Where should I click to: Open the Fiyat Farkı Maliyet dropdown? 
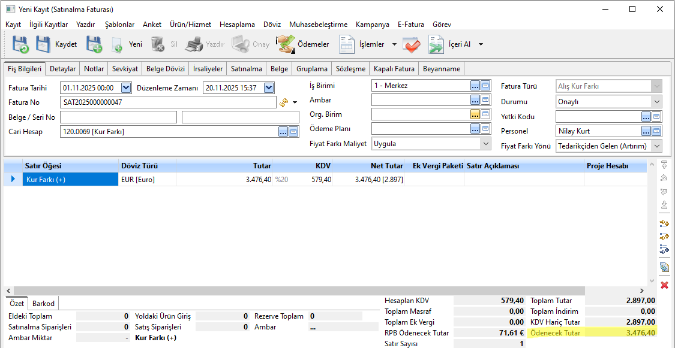pyautogui.click(x=485, y=144)
